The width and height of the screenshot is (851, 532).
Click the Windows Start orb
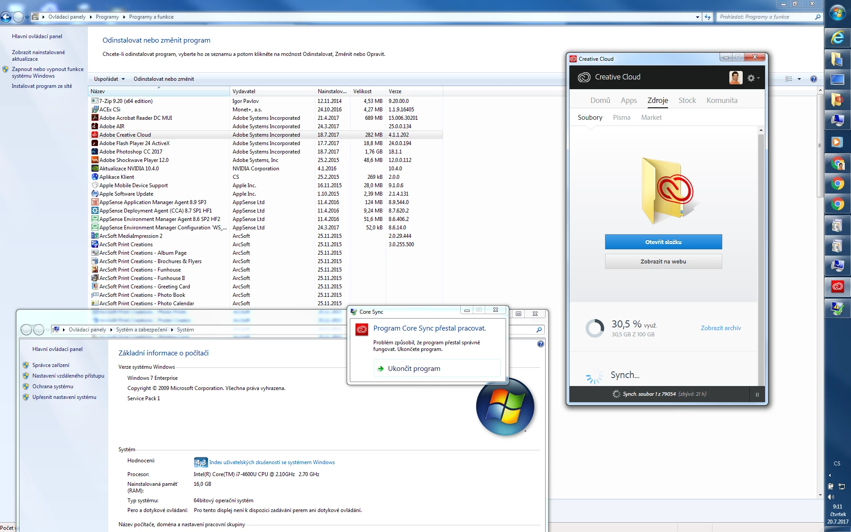pos(837,12)
